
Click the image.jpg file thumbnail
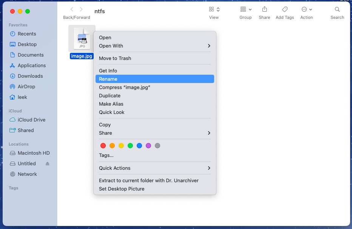pos(82,38)
